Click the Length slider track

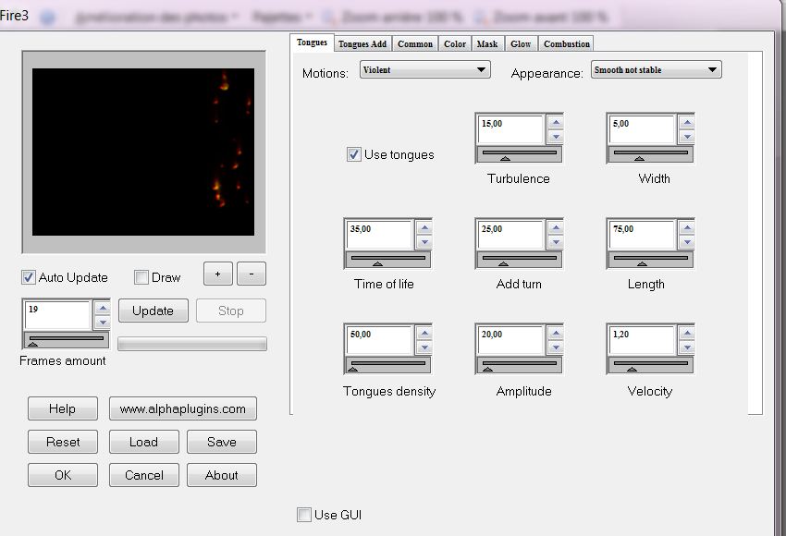[x=650, y=260]
